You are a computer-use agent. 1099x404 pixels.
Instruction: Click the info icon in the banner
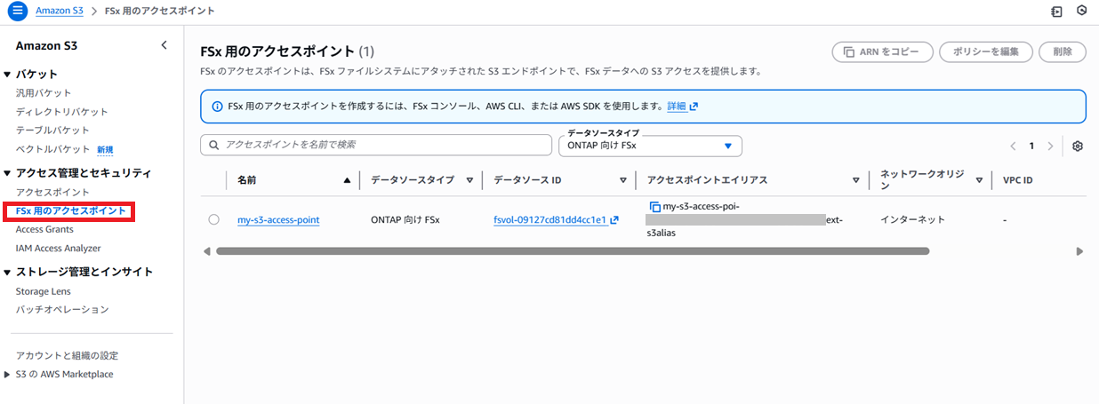(x=218, y=107)
